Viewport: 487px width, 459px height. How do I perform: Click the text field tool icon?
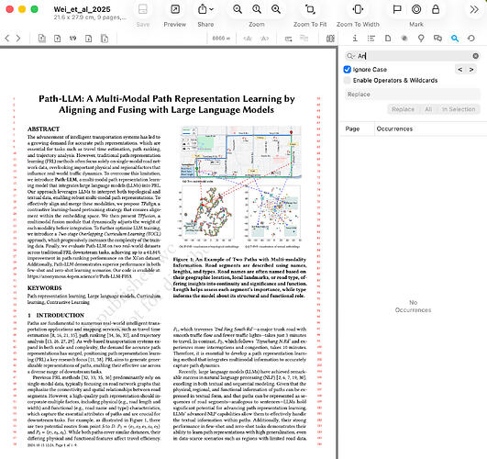pos(288,39)
